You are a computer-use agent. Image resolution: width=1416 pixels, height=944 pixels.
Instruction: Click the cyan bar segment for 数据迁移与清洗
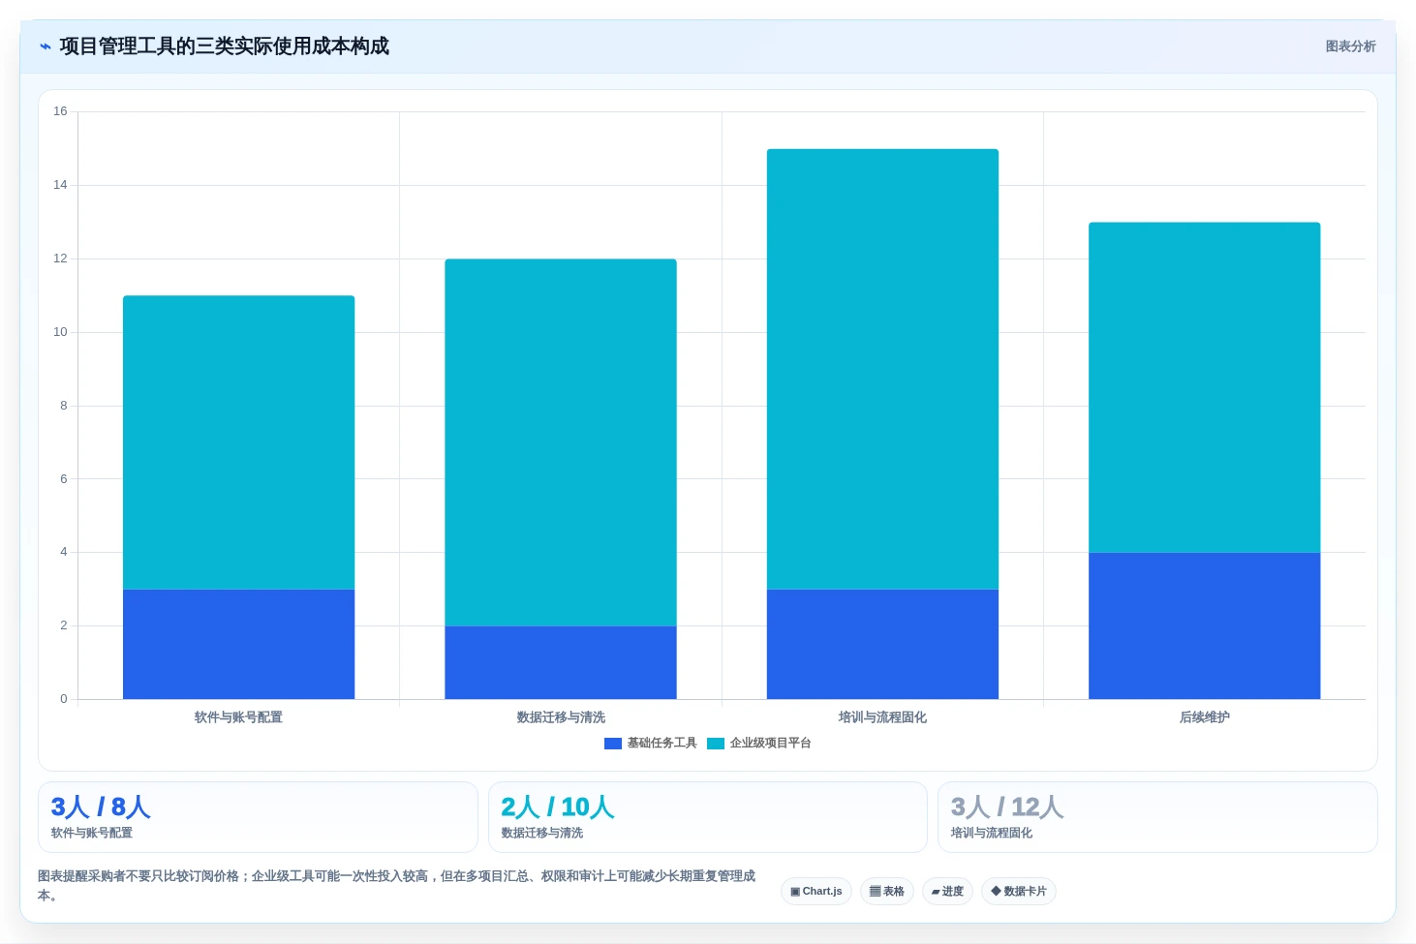point(561,442)
